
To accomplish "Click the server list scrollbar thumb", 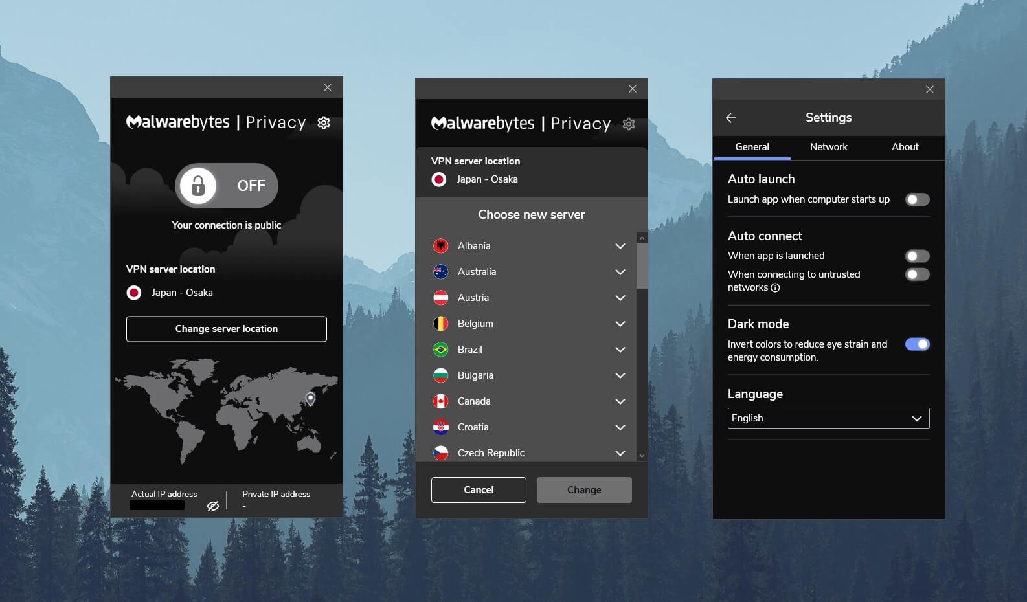I will click(642, 265).
